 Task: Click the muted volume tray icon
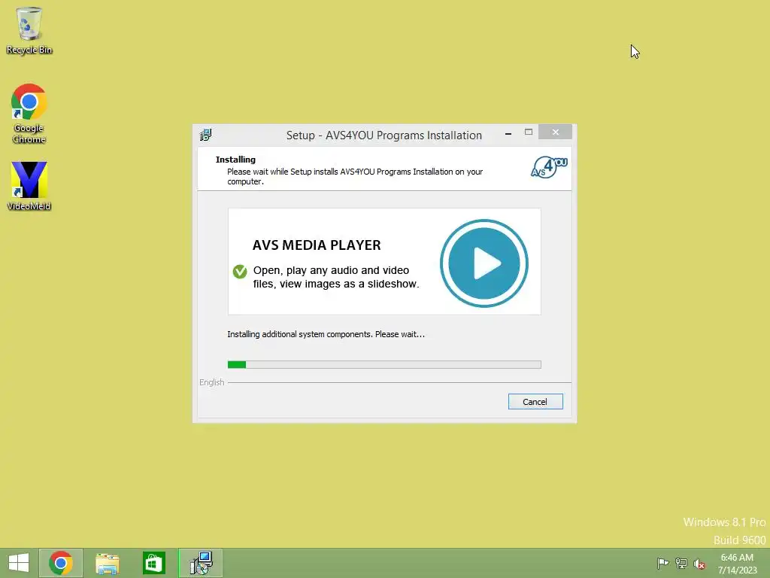coord(699,564)
